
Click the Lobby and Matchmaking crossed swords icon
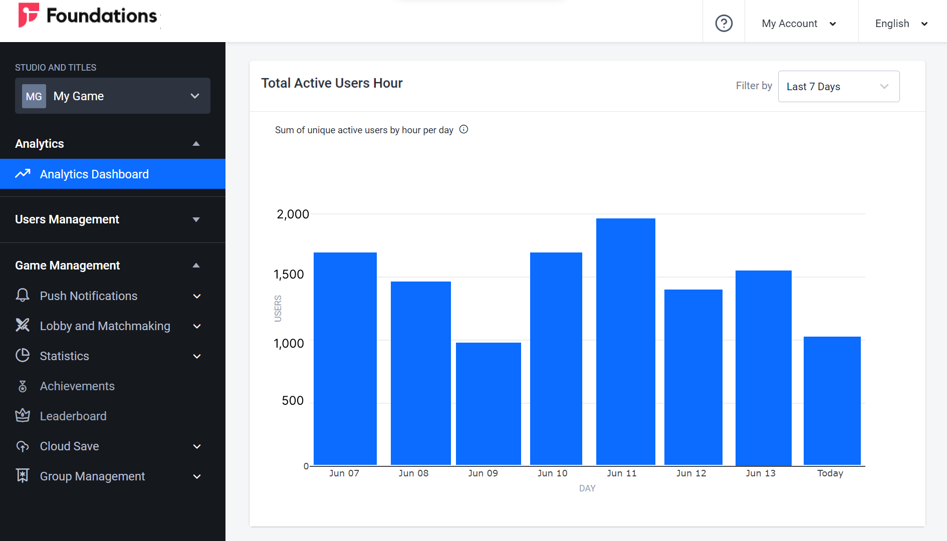point(23,326)
